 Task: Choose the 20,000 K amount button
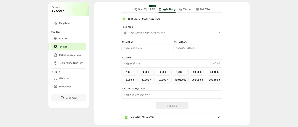[x=146, y=80]
